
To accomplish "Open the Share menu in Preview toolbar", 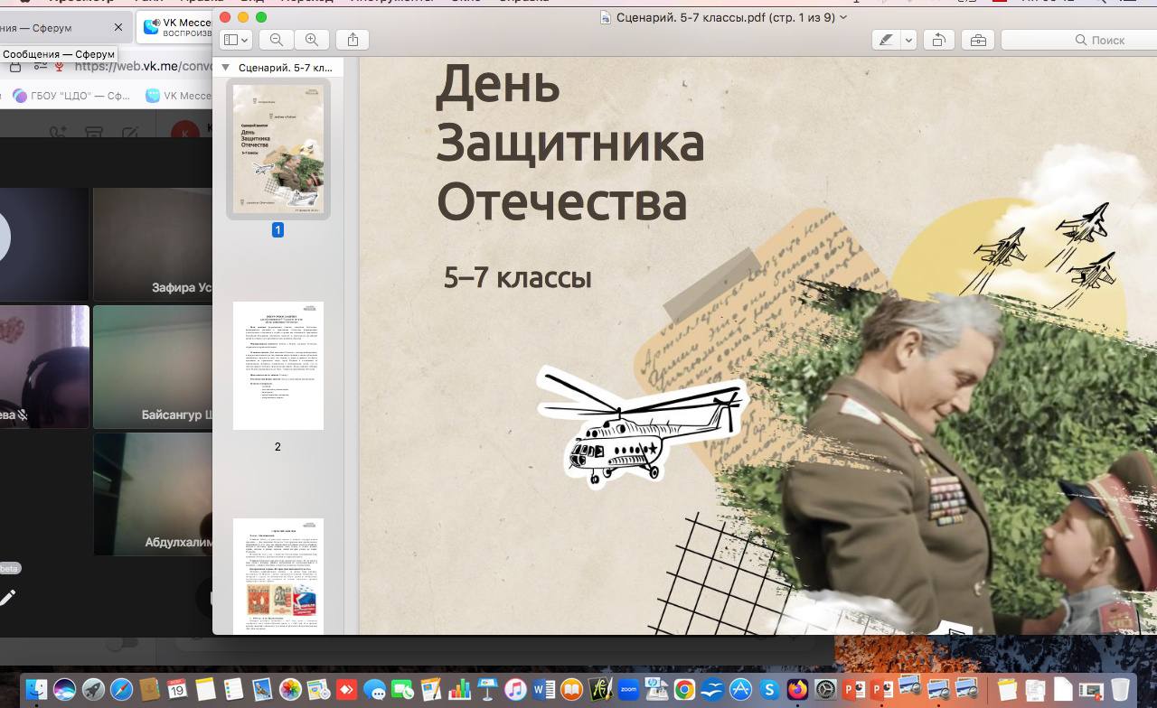I will pos(353,40).
